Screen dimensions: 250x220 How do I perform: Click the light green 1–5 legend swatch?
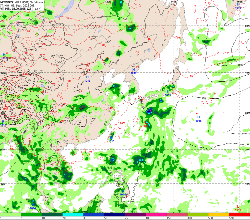pos(10,214)
